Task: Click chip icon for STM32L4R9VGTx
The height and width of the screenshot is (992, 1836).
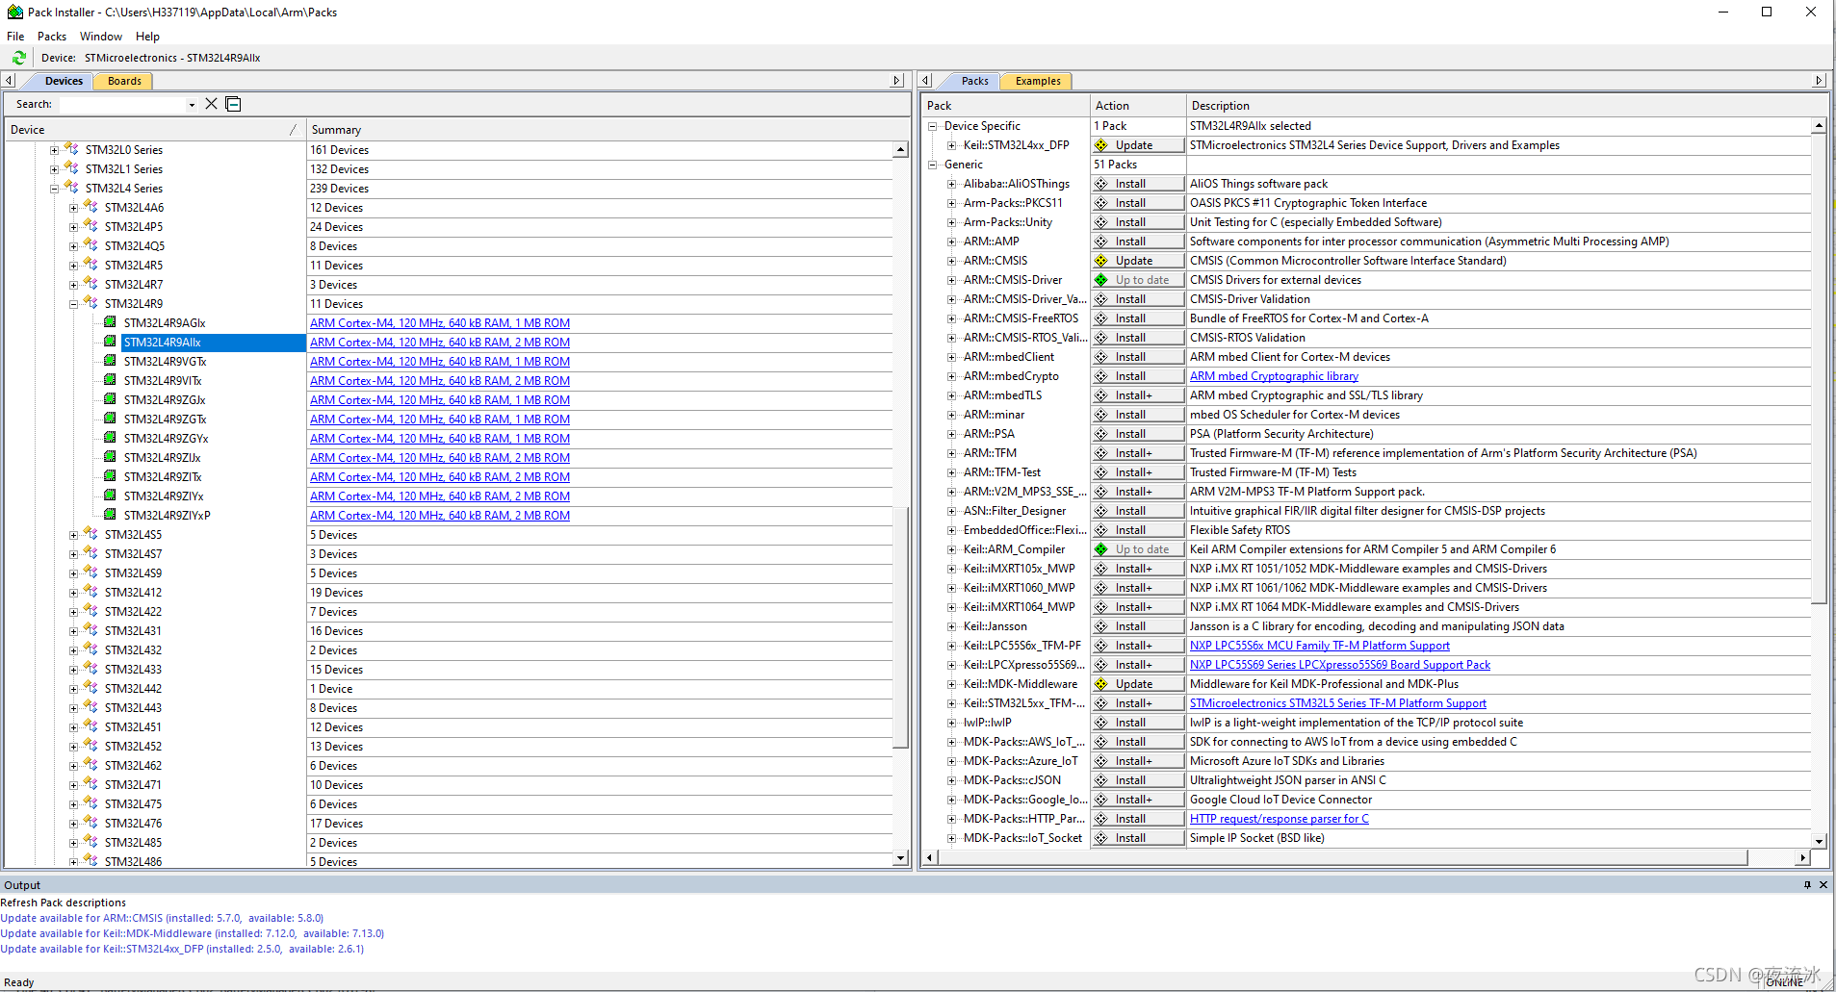Action: point(111,361)
